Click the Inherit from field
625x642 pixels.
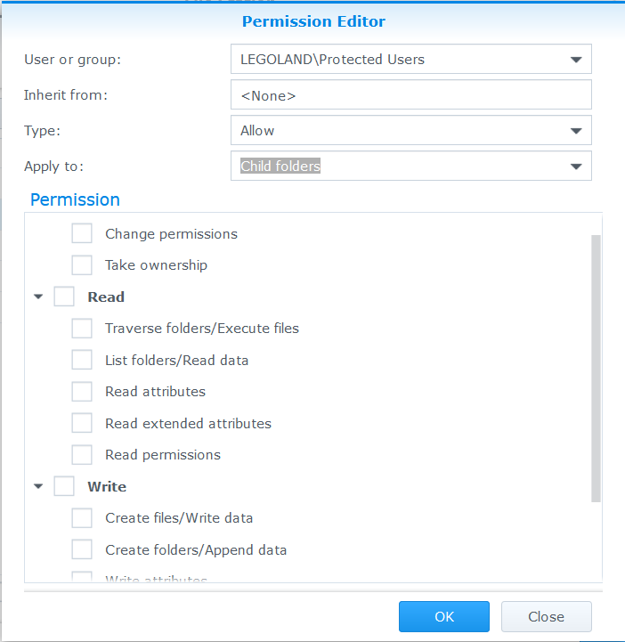click(411, 95)
